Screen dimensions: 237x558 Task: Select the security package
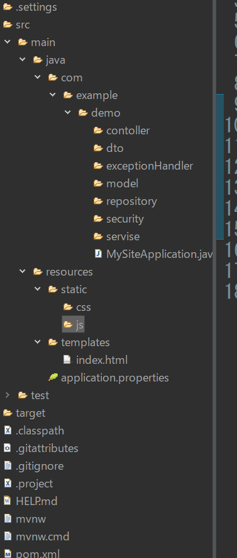125,219
